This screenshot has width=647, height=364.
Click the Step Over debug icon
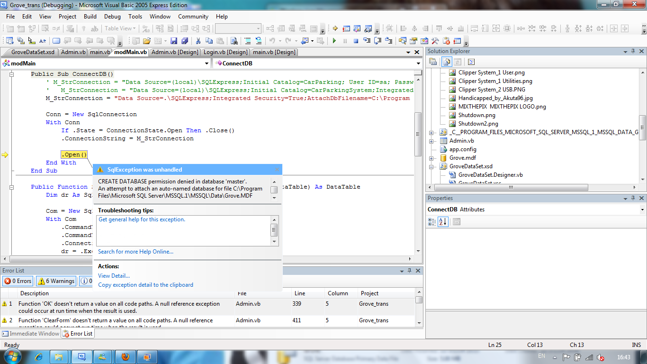click(377, 41)
